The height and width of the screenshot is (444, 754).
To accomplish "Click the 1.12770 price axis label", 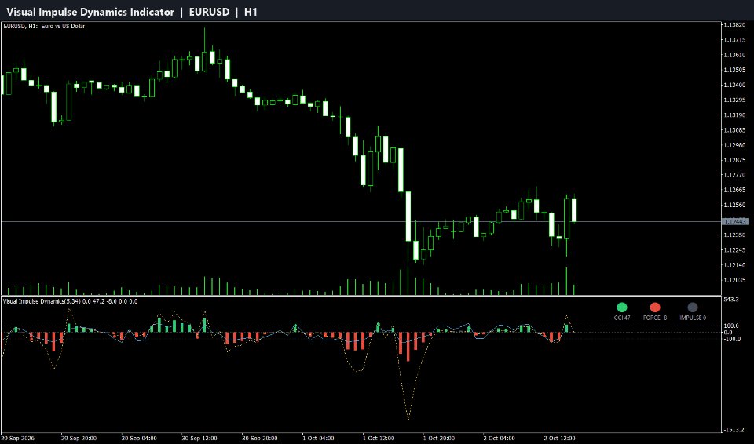I will tap(735, 175).
